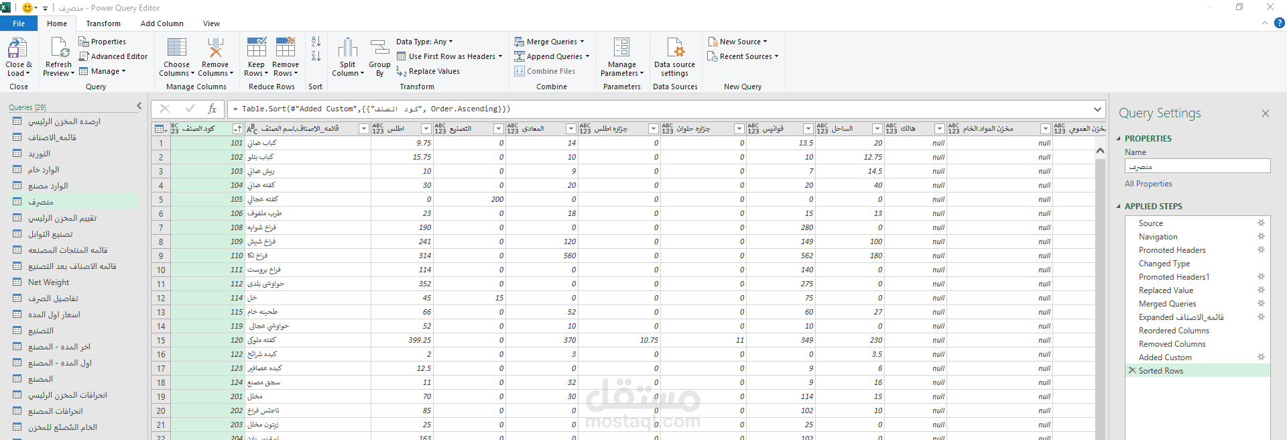Confirm formula with the checkmark icon
The image size is (1287, 440).
[x=190, y=109]
